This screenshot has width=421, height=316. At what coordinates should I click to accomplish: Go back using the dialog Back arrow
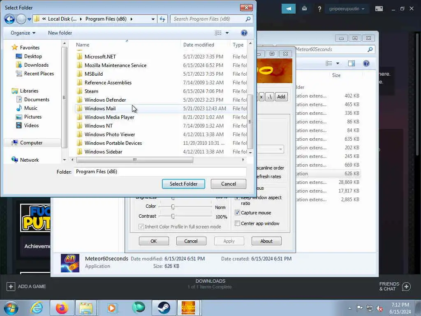tap(9, 19)
